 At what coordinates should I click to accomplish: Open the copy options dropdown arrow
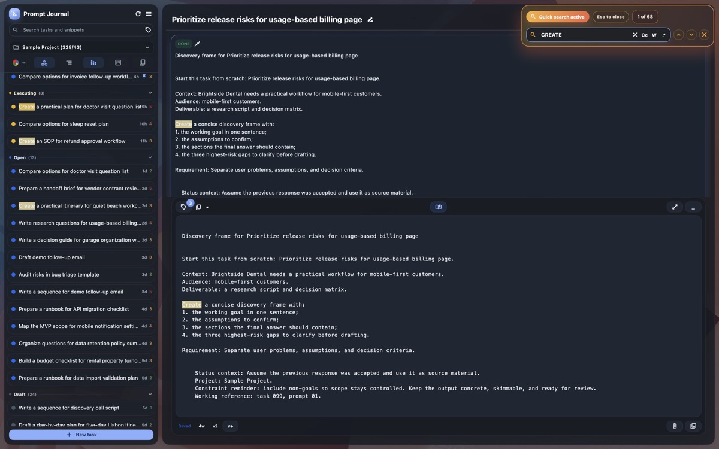click(207, 208)
